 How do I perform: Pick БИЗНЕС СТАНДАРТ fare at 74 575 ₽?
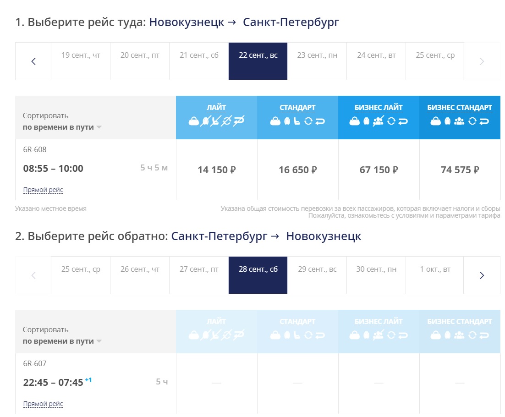(x=460, y=170)
